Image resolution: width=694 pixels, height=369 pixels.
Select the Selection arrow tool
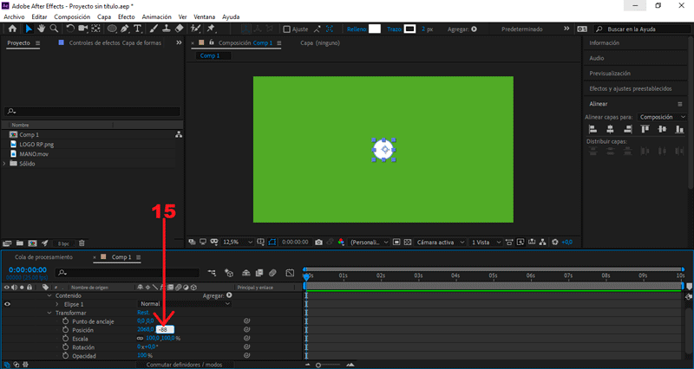[29, 29]
